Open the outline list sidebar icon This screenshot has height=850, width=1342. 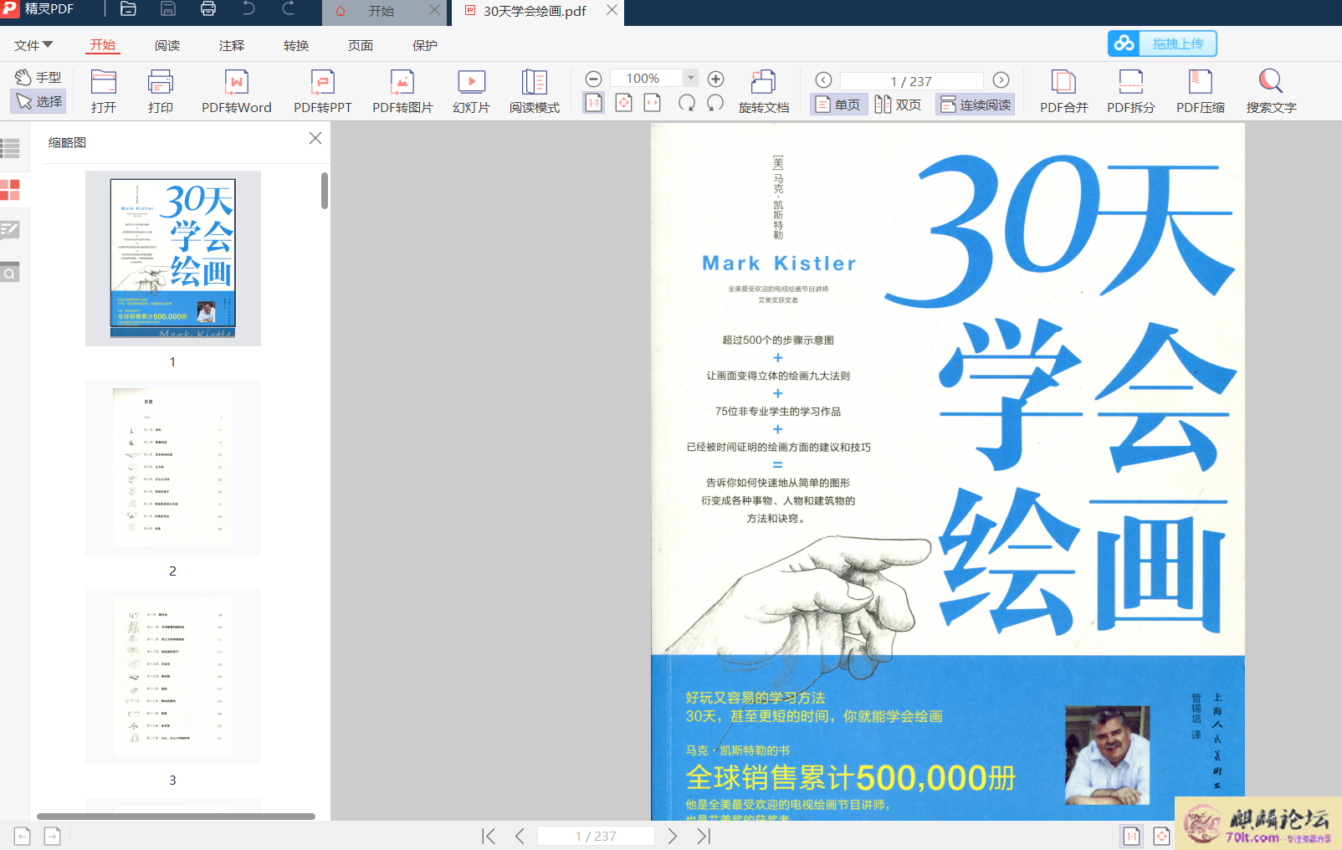click(x=10, y=149)
